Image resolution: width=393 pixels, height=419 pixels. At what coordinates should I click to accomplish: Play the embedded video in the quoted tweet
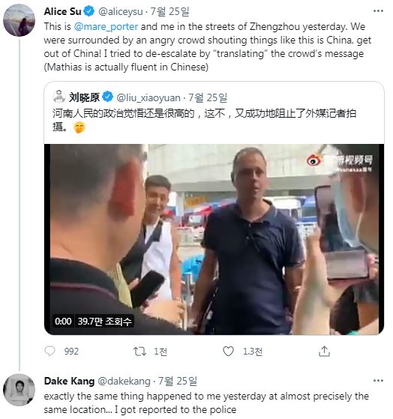[x=214, y=239]
